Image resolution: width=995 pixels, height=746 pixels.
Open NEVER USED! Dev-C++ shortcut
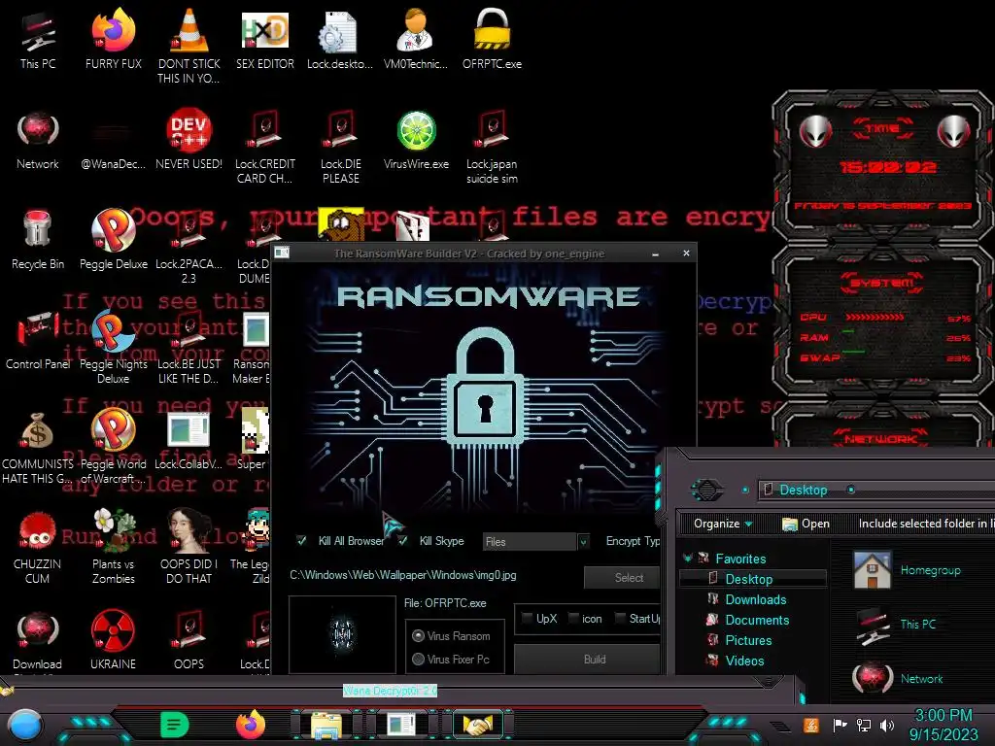point(189,140)
